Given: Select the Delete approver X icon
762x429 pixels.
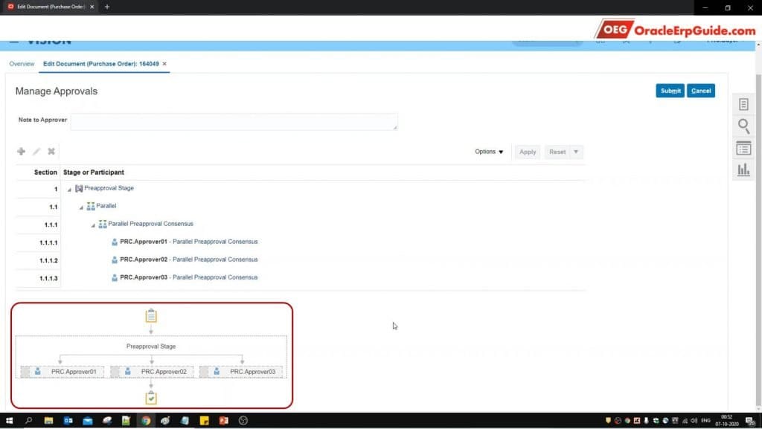Looking at the screenshot, I should click(x=51, y=151).
